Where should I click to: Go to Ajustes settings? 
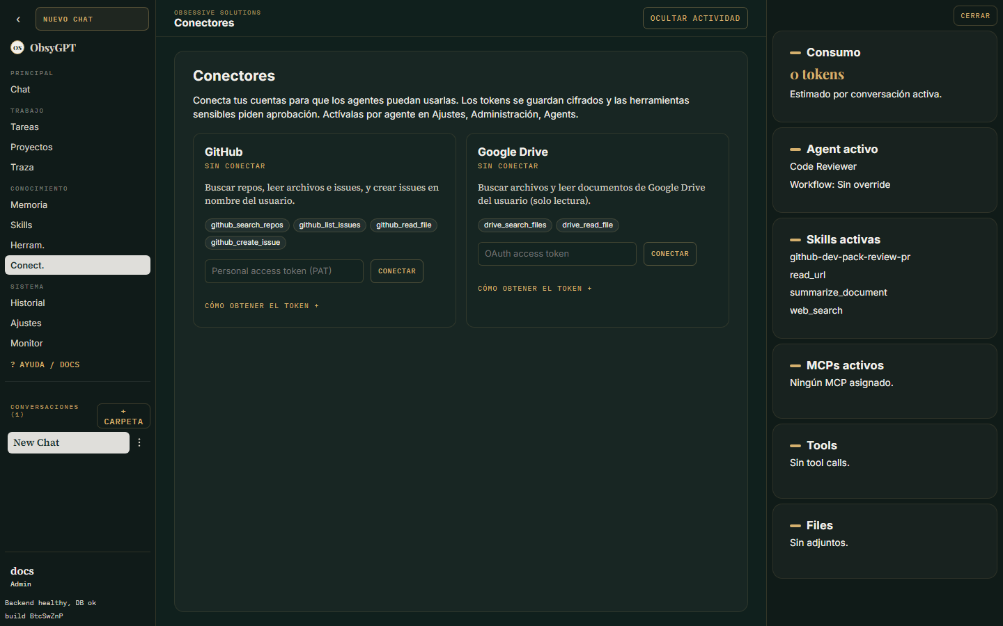point(77,323)
